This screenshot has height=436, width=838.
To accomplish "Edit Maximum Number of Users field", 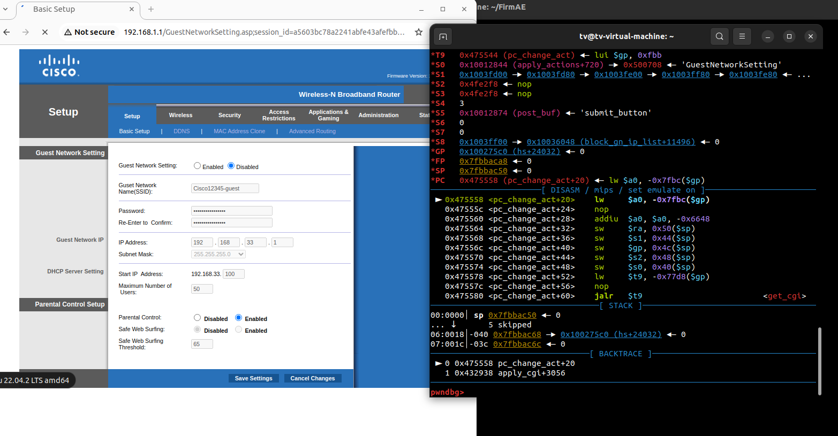I will tap(202, 289).
